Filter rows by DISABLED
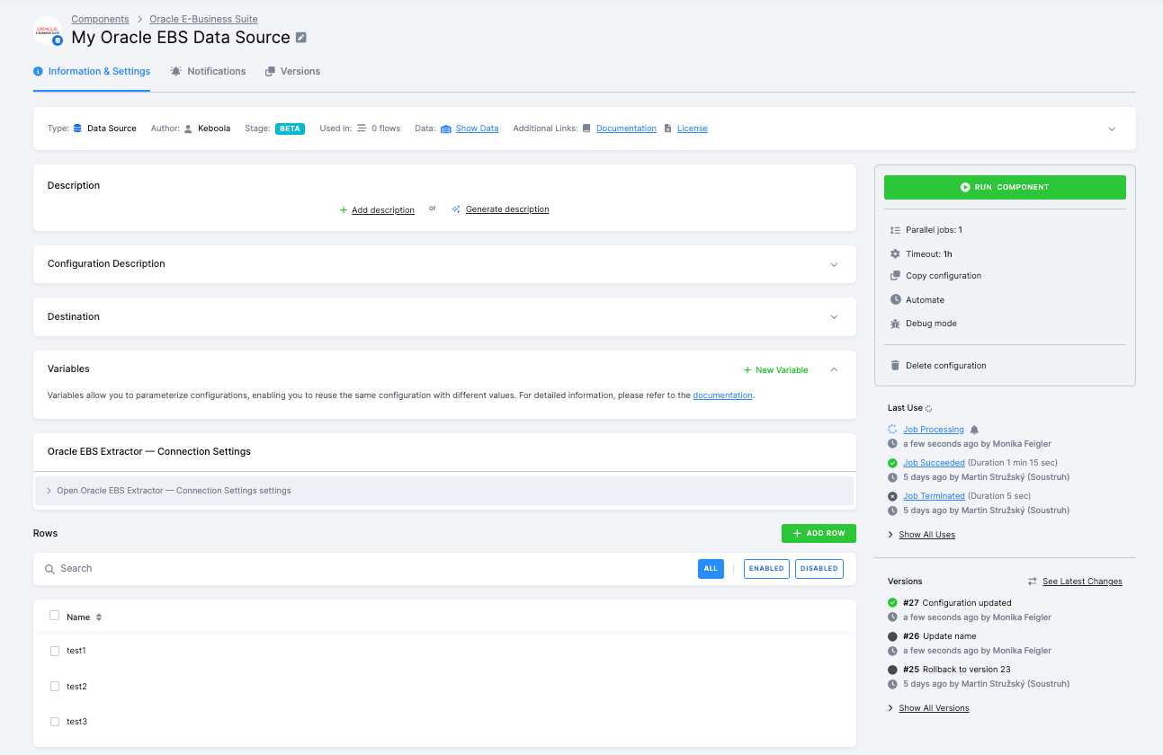The width and height of the screenshot is (1163, 755). pos(819,569)
